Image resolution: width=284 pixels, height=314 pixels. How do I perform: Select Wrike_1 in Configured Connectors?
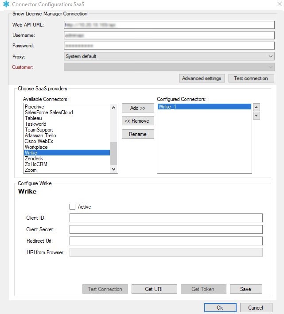[204, 107]
